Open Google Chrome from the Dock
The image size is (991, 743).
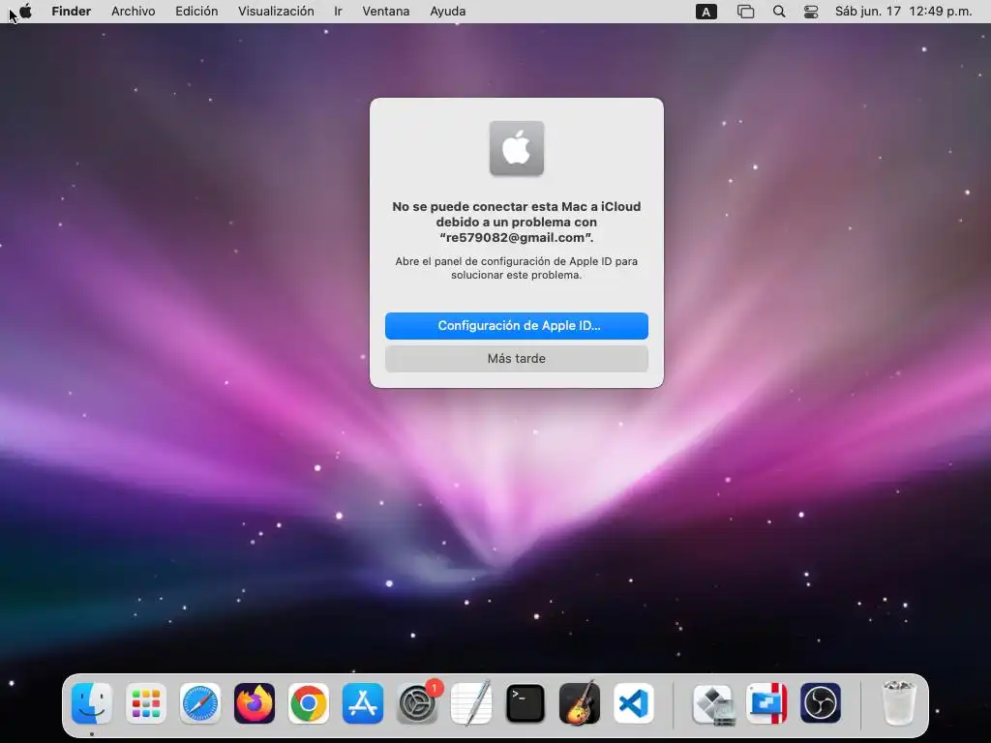pyautogui.click(x=309, y=703)
